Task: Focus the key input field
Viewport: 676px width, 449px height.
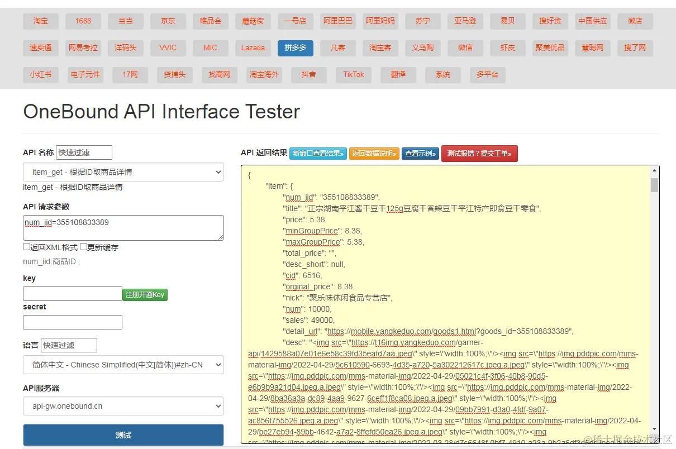Action: click(73, 294)
